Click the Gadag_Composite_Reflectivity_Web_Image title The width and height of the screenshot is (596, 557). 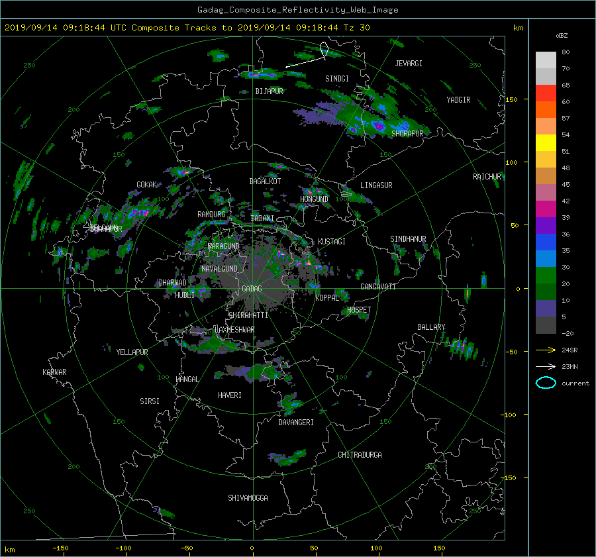[x=297, y=10]
